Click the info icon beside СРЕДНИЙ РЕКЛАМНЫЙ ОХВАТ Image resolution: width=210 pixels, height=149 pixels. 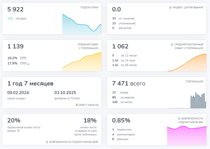click(x=172, y=44)
